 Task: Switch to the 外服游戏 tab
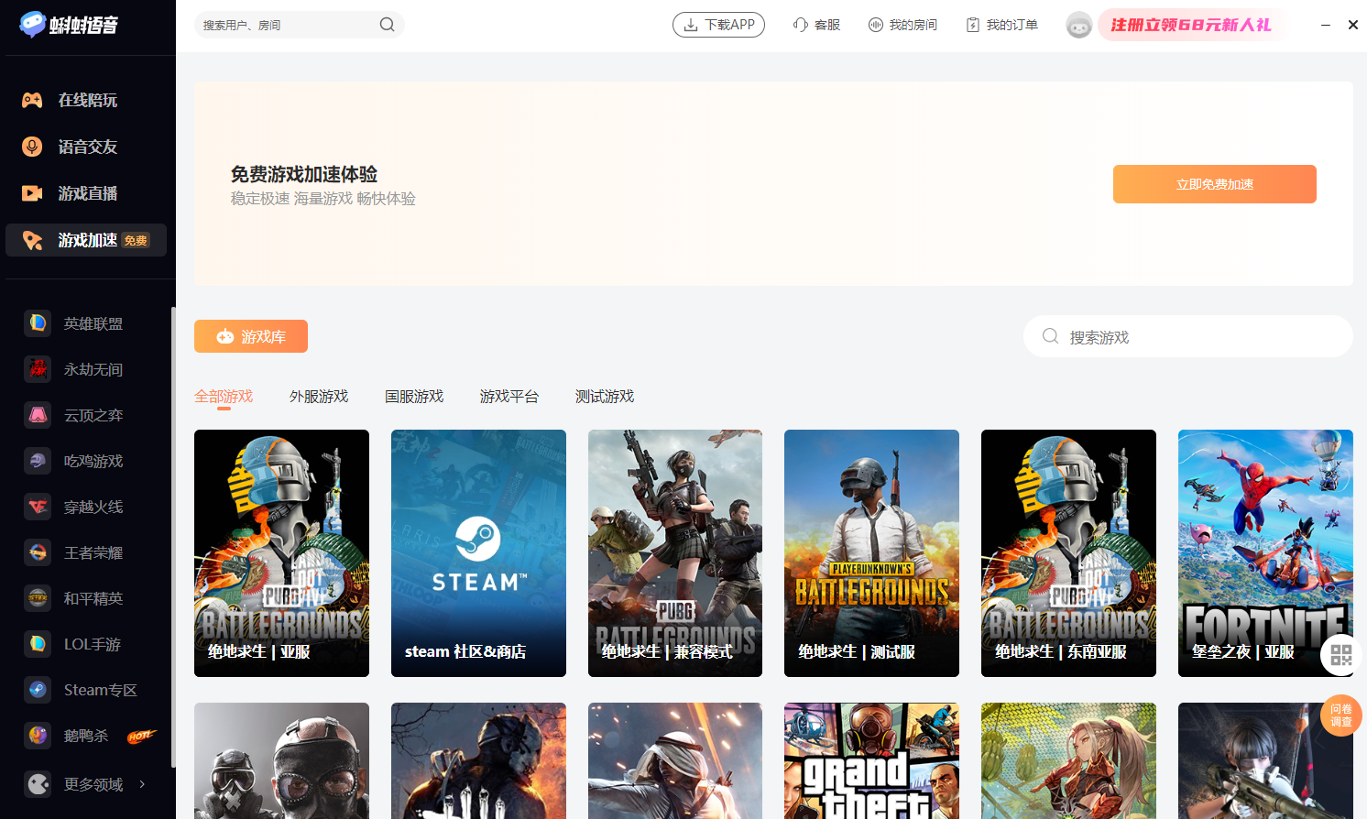319,397
